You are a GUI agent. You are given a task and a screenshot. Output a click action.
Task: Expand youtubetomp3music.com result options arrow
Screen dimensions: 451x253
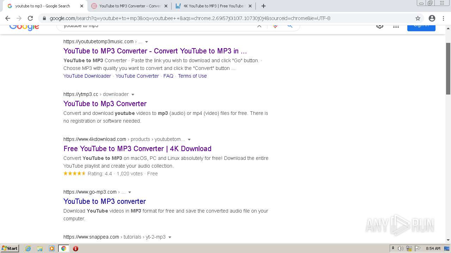(147, 42)
